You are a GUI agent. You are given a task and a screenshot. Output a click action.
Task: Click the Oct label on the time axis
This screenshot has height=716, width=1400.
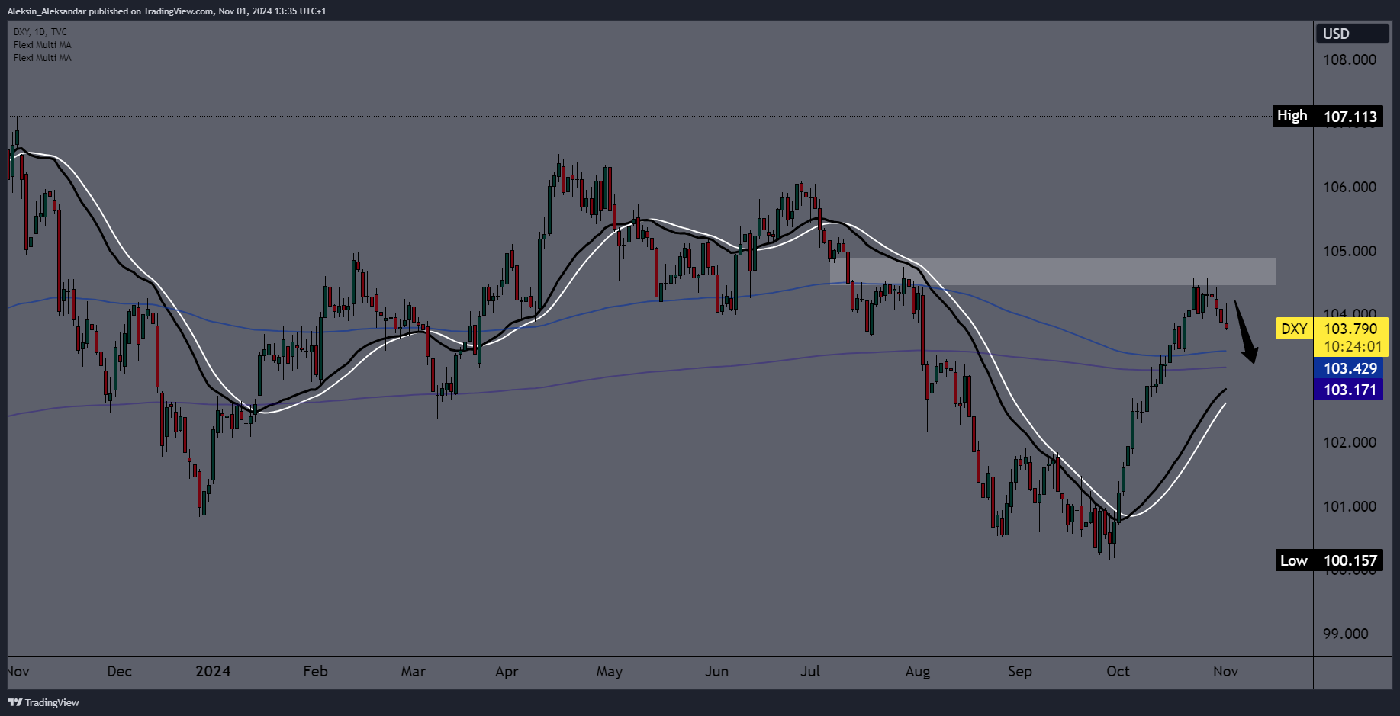[1118, 671]
